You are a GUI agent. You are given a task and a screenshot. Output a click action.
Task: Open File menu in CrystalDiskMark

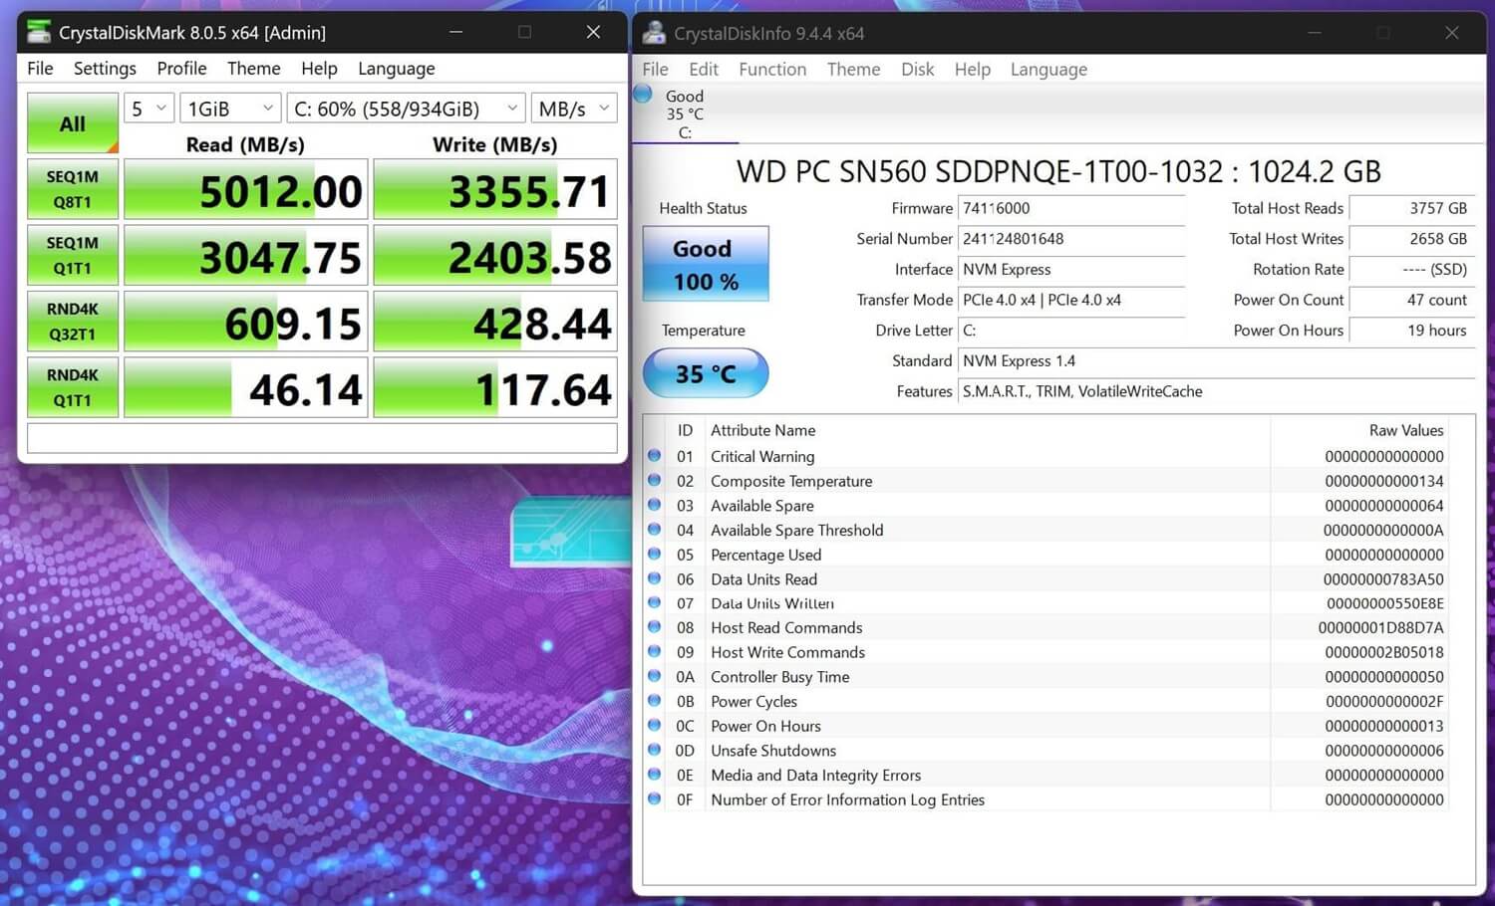[x=40, y=68]
